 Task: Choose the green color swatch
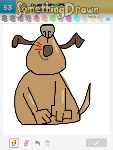[53, 18]
